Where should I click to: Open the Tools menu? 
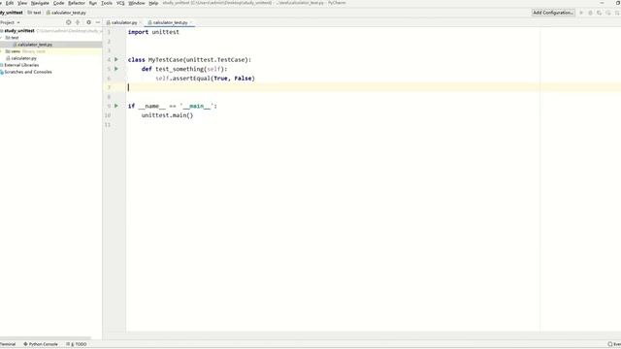click(x=107, y=3)
